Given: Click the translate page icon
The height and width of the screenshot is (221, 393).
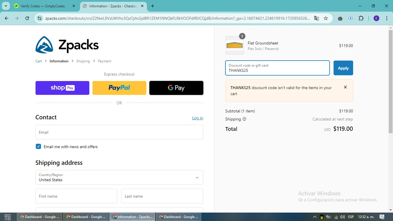Looking at the screenshot, I should click(x=316, y=18).
